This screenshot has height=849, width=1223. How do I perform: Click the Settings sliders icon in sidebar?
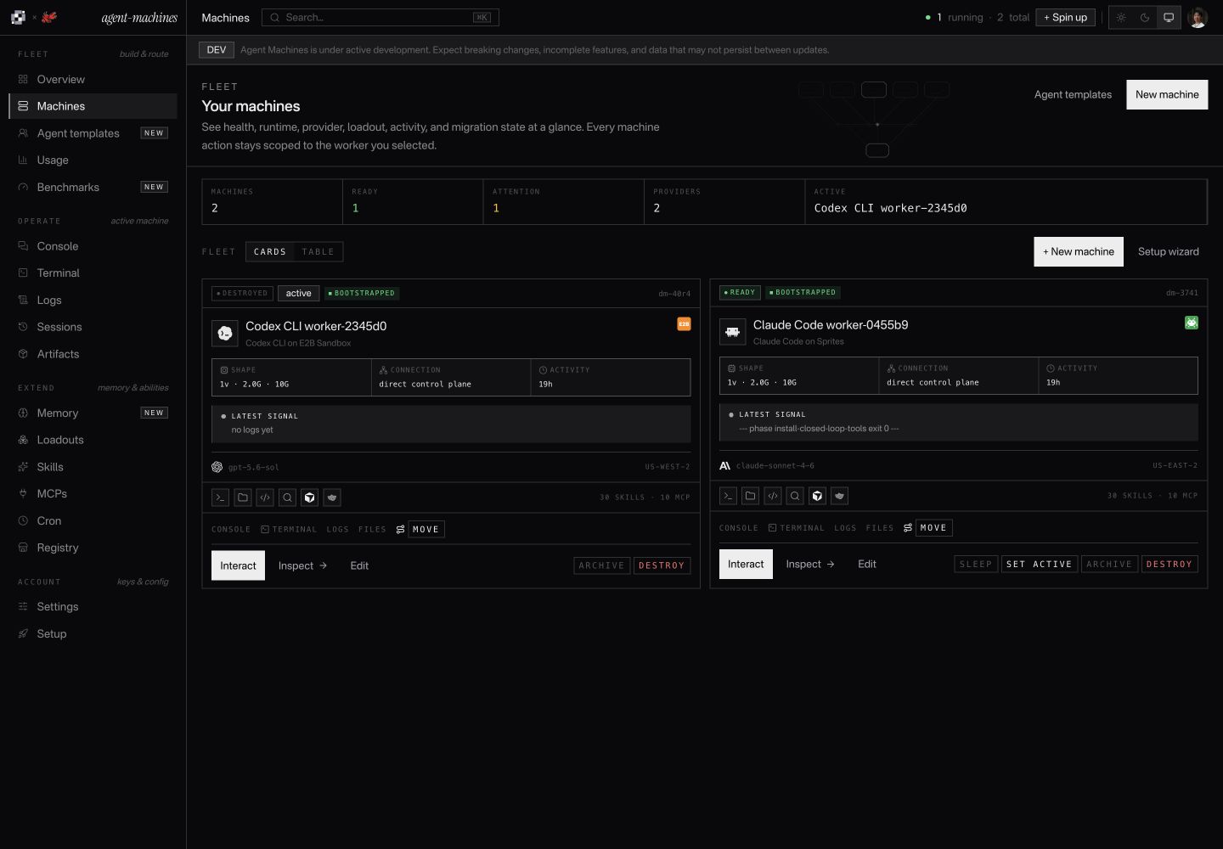(23, 606)
